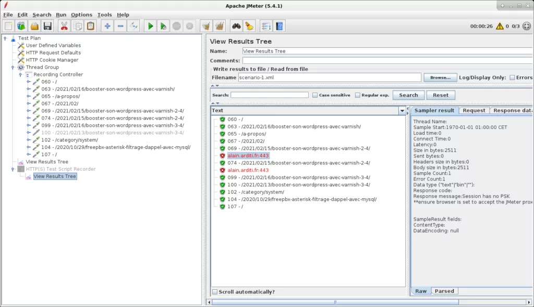Open the Tools menu

point(104,15)
